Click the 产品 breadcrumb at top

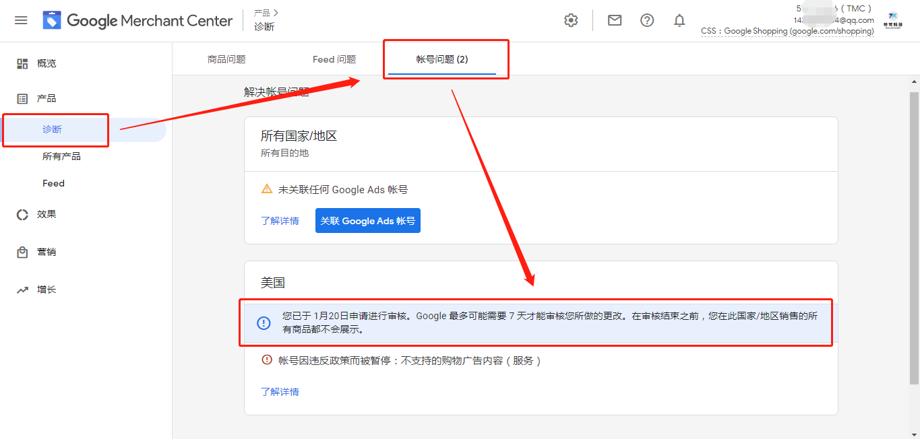(262, 13)
